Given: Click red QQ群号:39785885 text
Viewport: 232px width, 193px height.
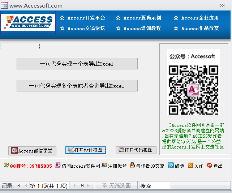Looking at the screenshot, I should tap(31, 166).
